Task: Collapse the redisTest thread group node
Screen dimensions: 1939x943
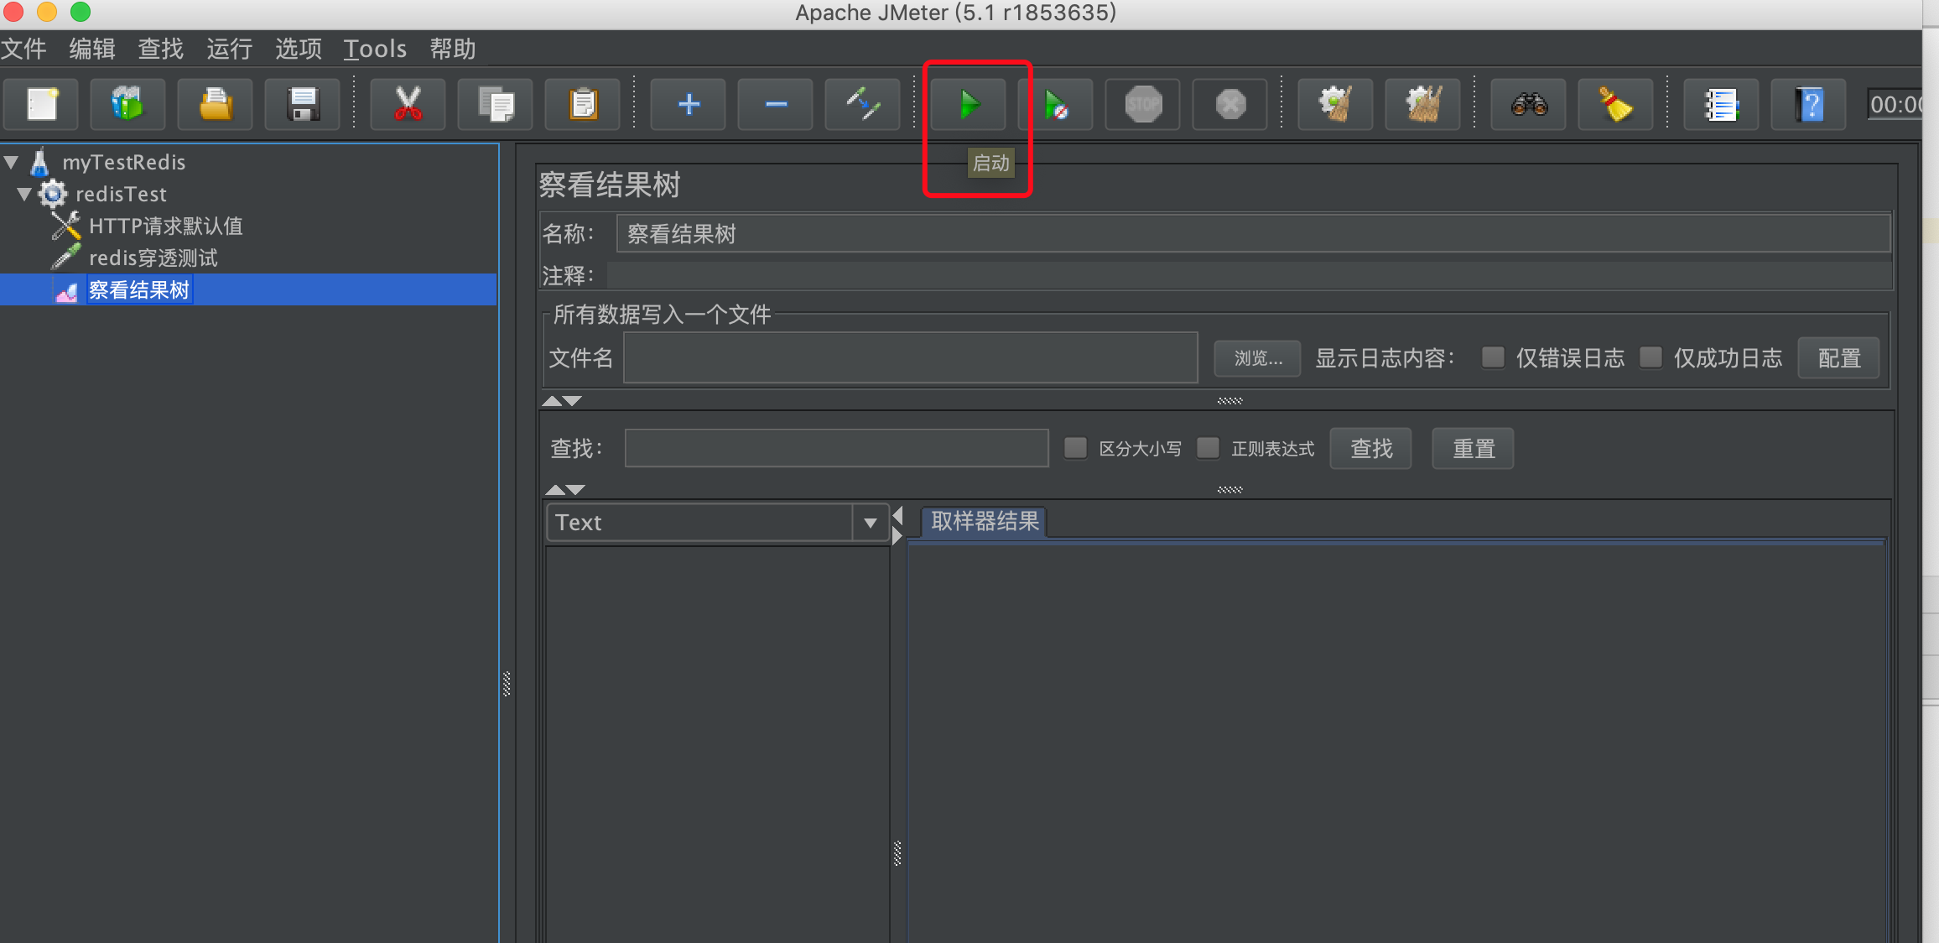Action: [x=24, y=194]
